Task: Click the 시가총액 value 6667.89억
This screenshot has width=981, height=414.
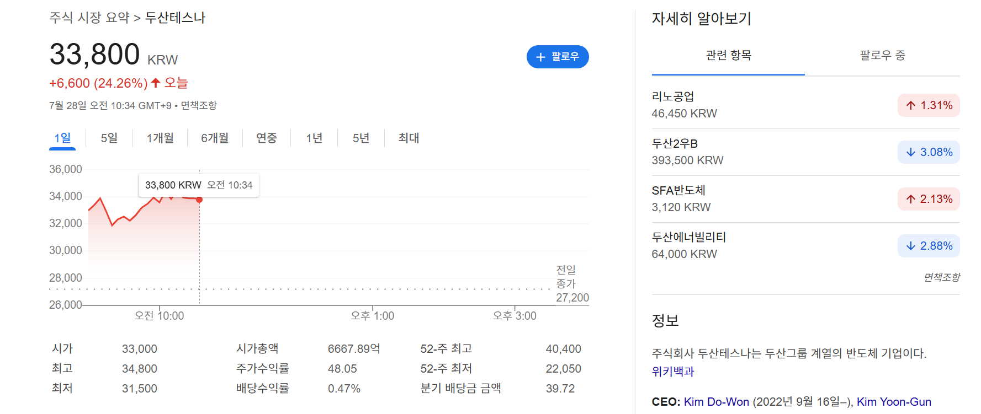Action: pos(354,349)
